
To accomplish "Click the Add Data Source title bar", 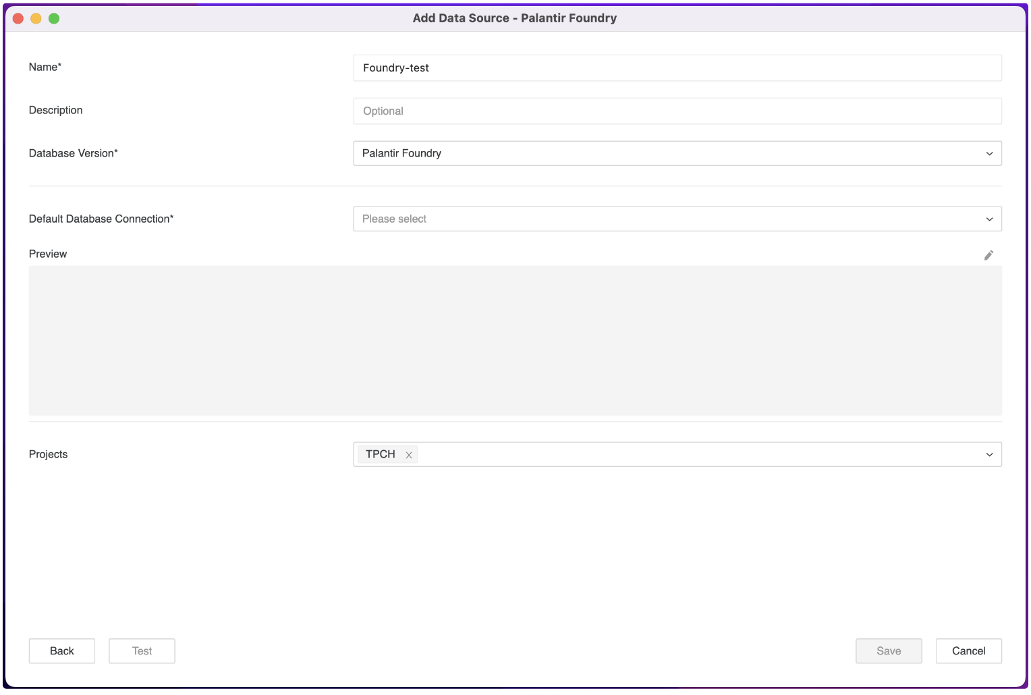I will (515, 18).
